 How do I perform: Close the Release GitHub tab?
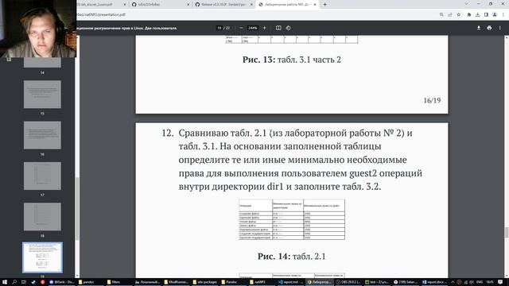point(251,5)
